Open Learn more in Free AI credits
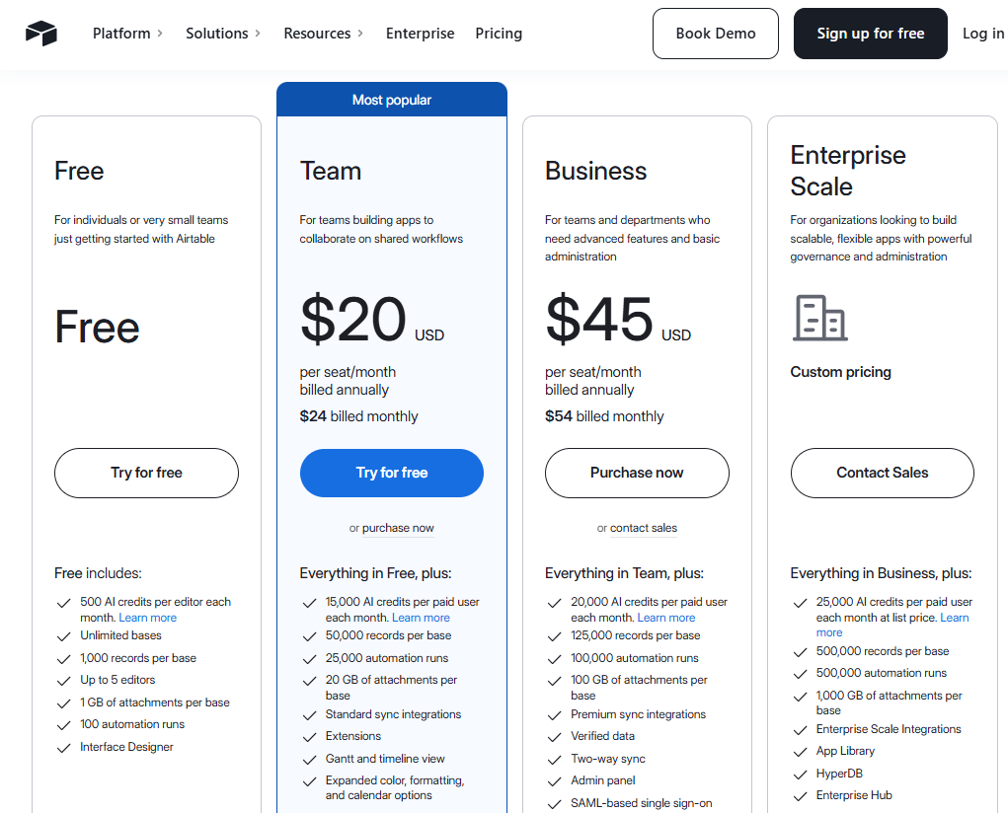The image size is (1008, 813). (148, 618)
